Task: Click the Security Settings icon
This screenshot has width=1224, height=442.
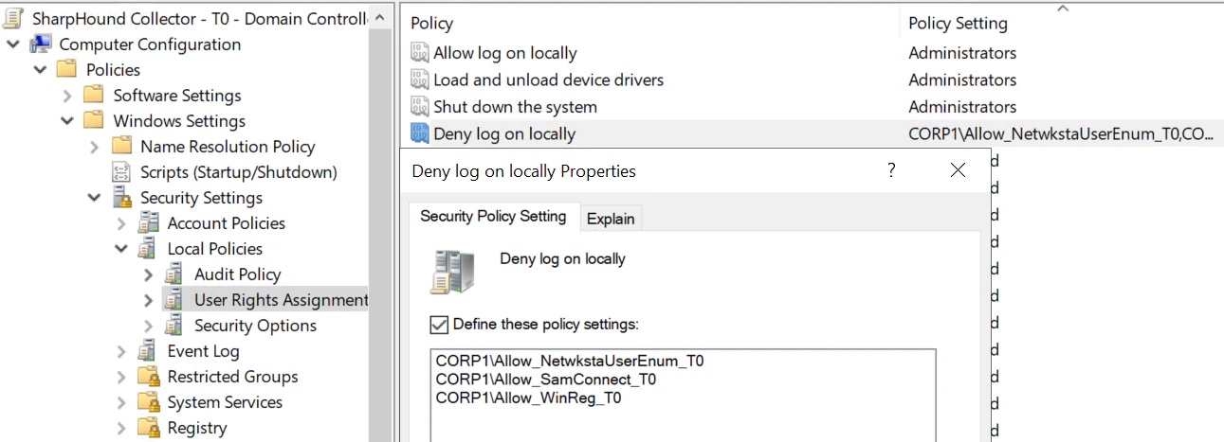Action: (x=120, y=198)
